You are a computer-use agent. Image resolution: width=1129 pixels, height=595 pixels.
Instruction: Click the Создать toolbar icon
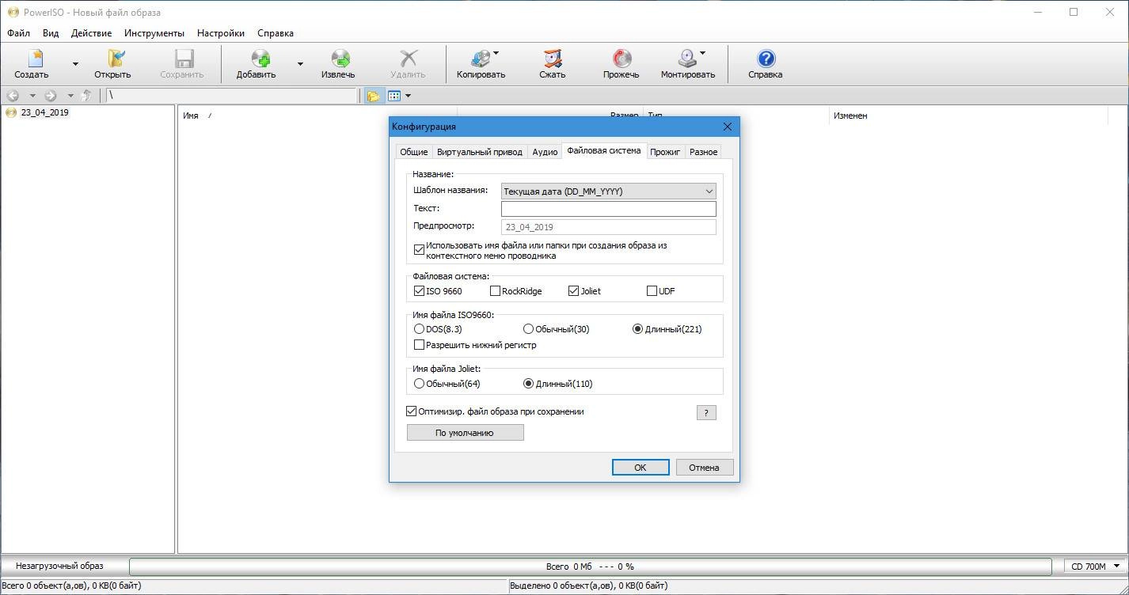point(35,59)
